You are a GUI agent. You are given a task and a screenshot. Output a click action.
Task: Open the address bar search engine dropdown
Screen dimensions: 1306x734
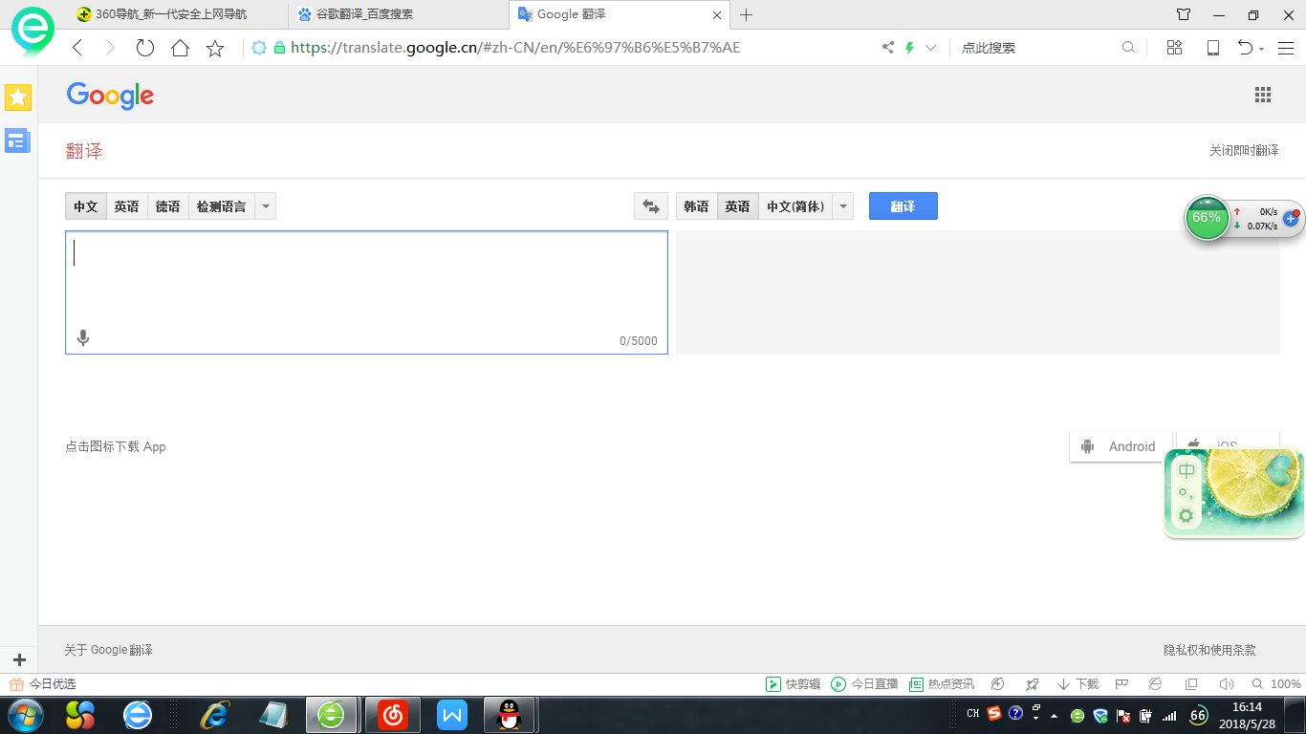tap(930, 48)
